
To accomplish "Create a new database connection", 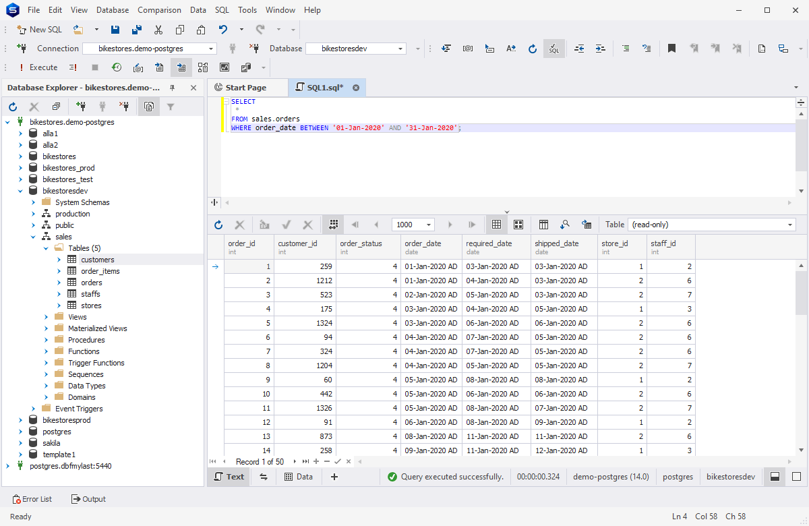I will (80, 106).
